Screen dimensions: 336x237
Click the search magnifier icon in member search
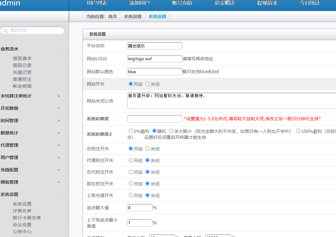pos(6,31)
